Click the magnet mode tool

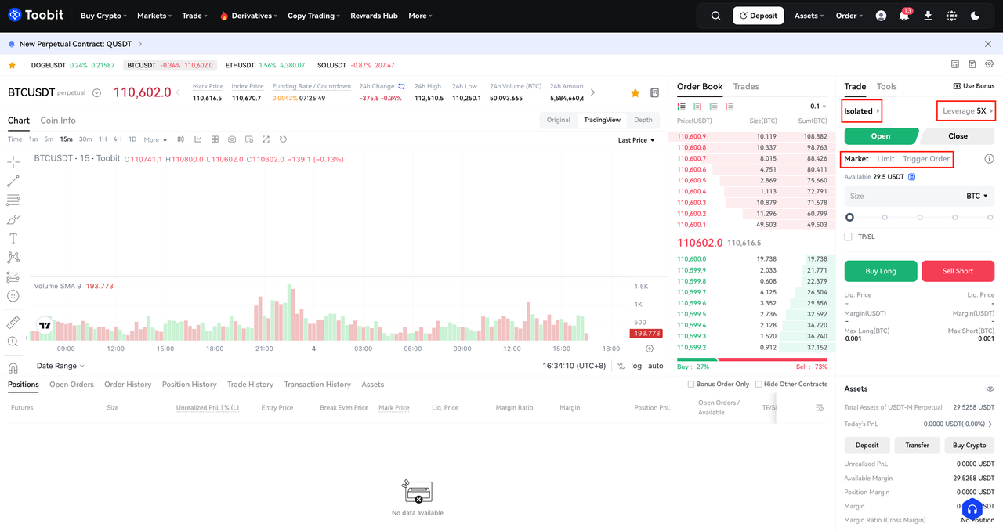13,368
